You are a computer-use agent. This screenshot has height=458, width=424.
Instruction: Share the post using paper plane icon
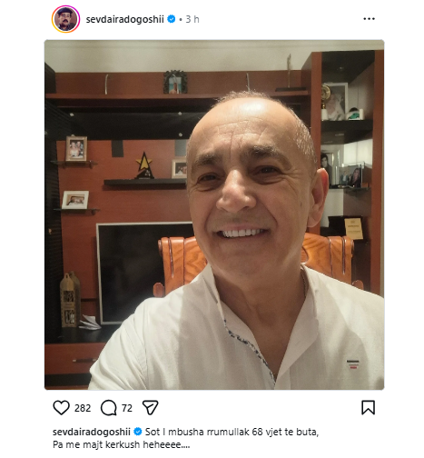click(x=151, y=407)
